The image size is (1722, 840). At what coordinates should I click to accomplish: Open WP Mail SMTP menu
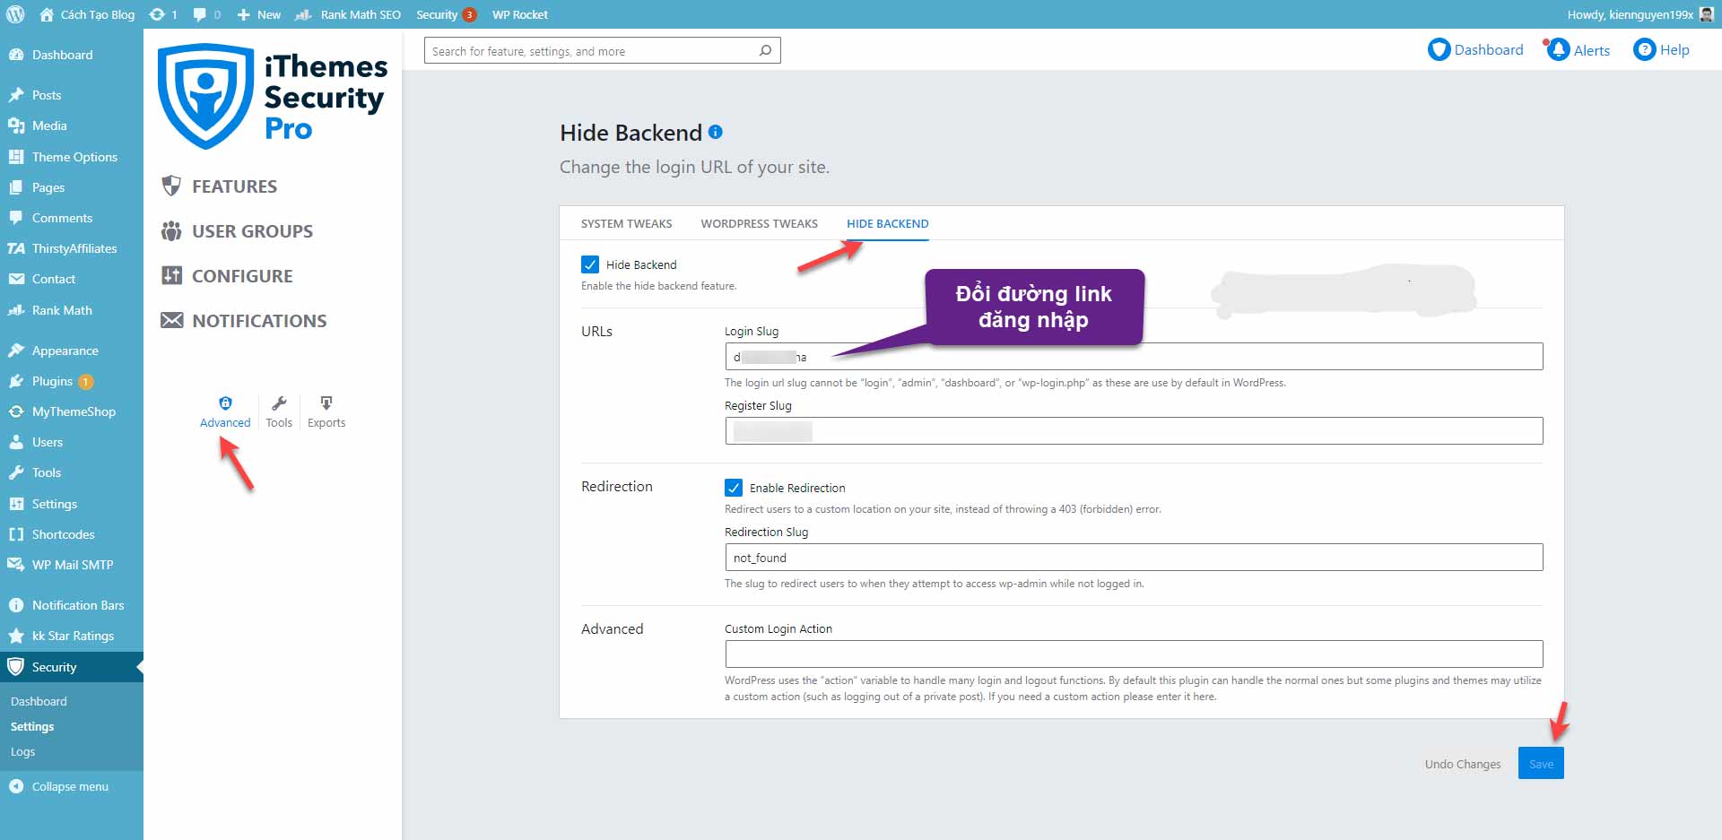pos(72,565)
